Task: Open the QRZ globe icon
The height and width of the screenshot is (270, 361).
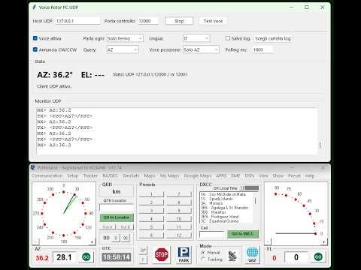Action: click(x=252, y=255)
